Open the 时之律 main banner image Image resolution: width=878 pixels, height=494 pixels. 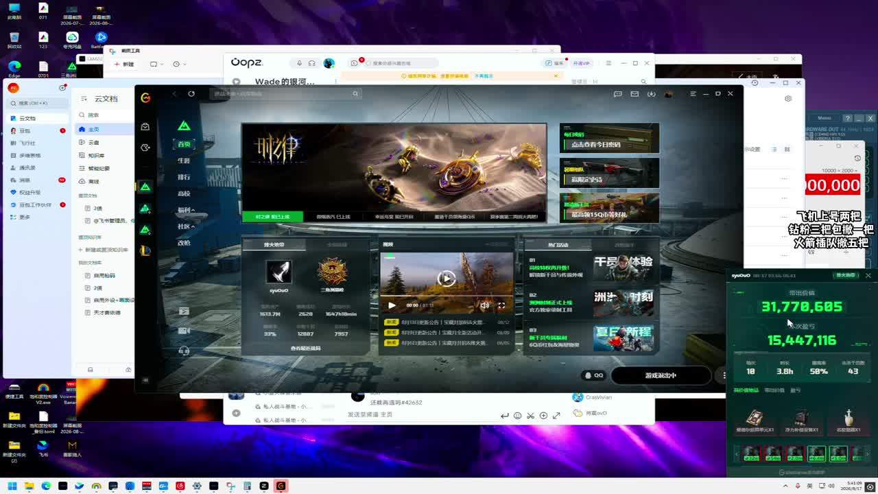click(394, 167)
